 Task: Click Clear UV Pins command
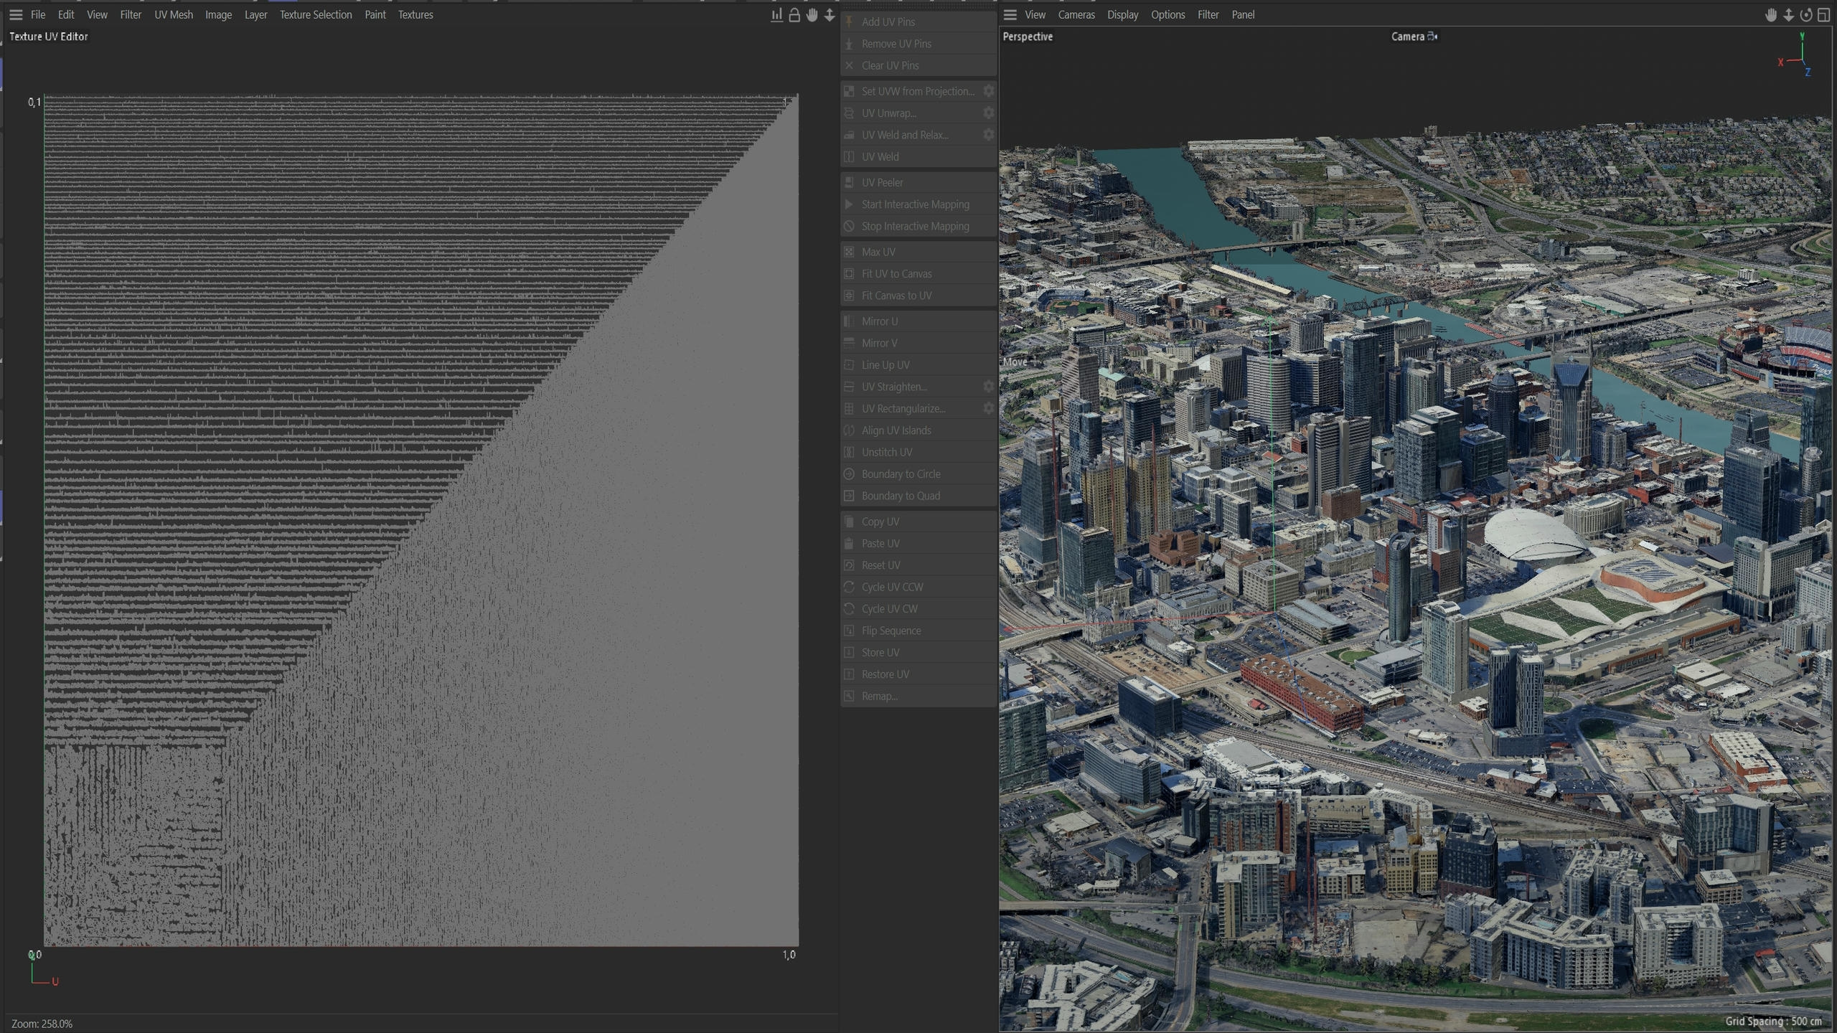point(918,65)
